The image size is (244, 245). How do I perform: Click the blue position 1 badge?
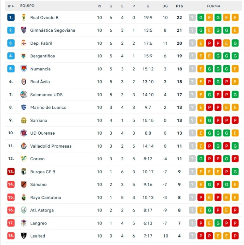(x=11, y=17)
